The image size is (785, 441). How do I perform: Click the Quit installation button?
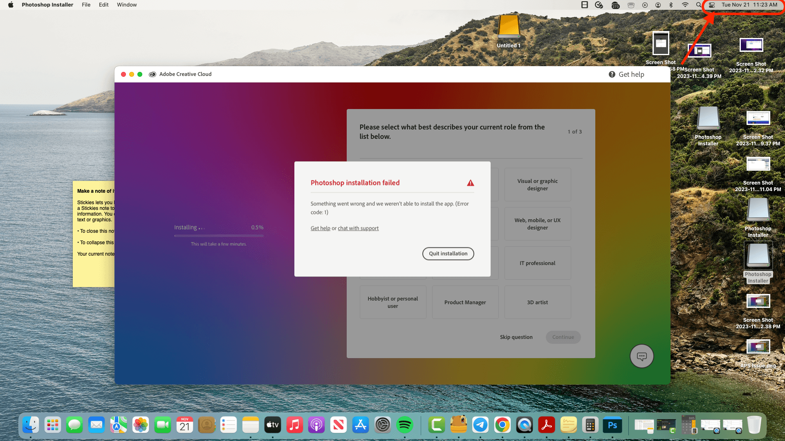(448, 254)
